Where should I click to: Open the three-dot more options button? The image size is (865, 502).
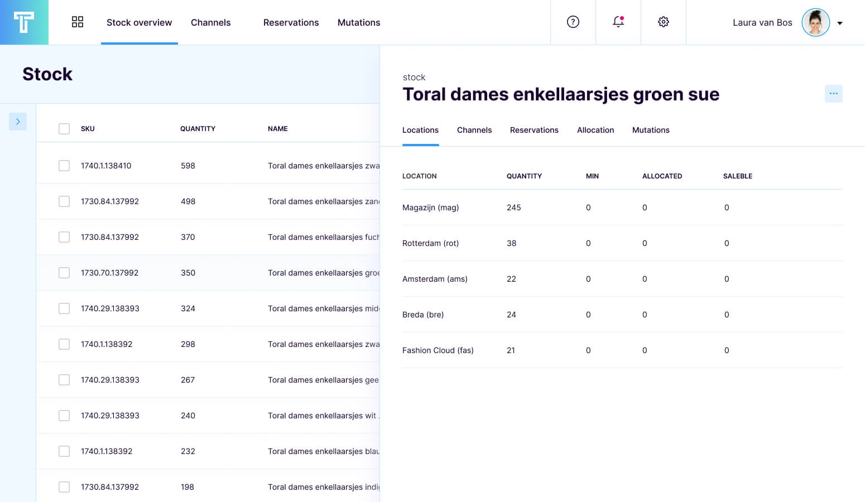coord(834,94)
